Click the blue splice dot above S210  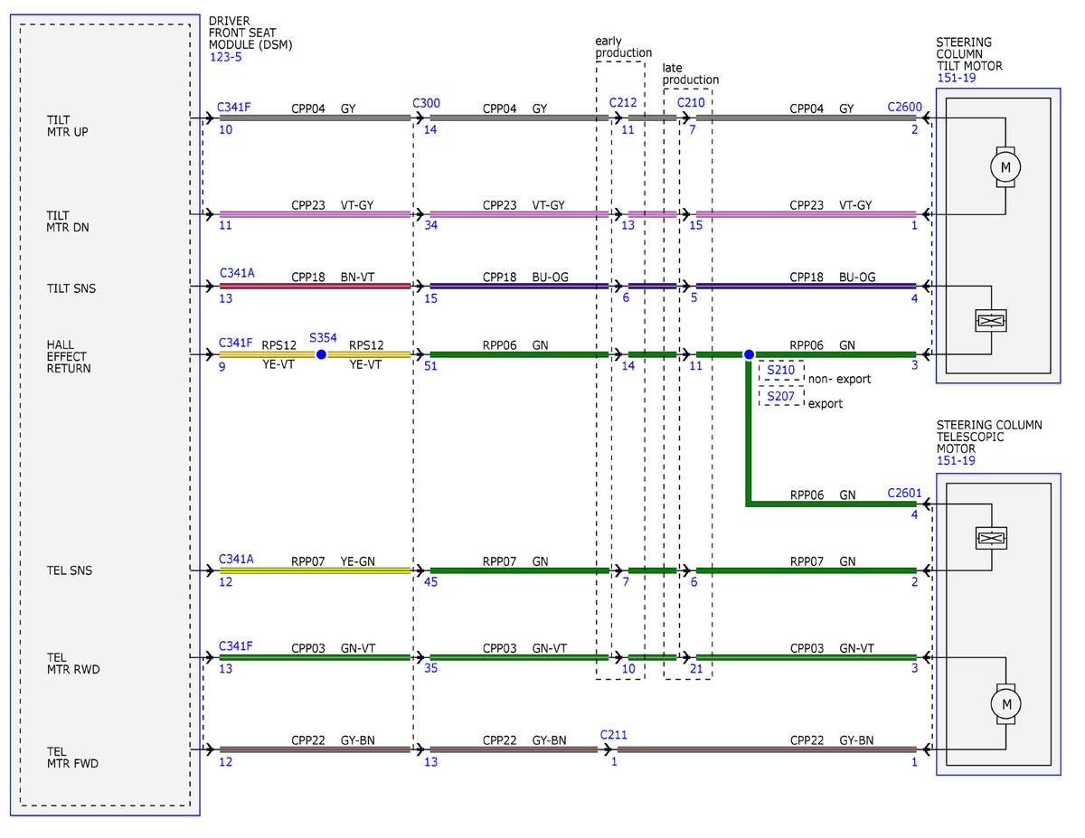pos(749,354)
